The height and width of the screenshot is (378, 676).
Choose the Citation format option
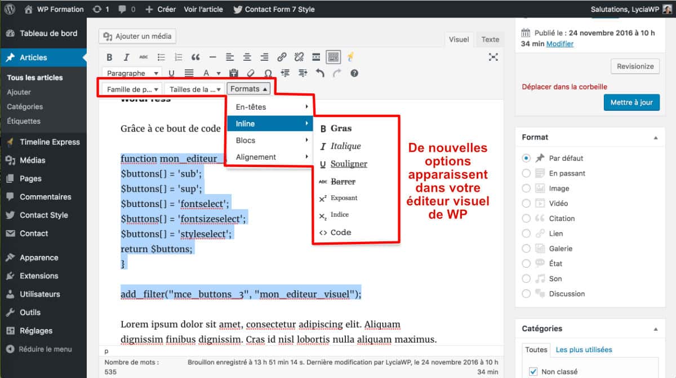pyautogui.click(x=526, y=218)
